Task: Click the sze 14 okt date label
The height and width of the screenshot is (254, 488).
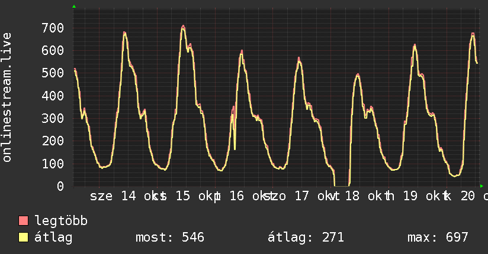Action: 125,196
